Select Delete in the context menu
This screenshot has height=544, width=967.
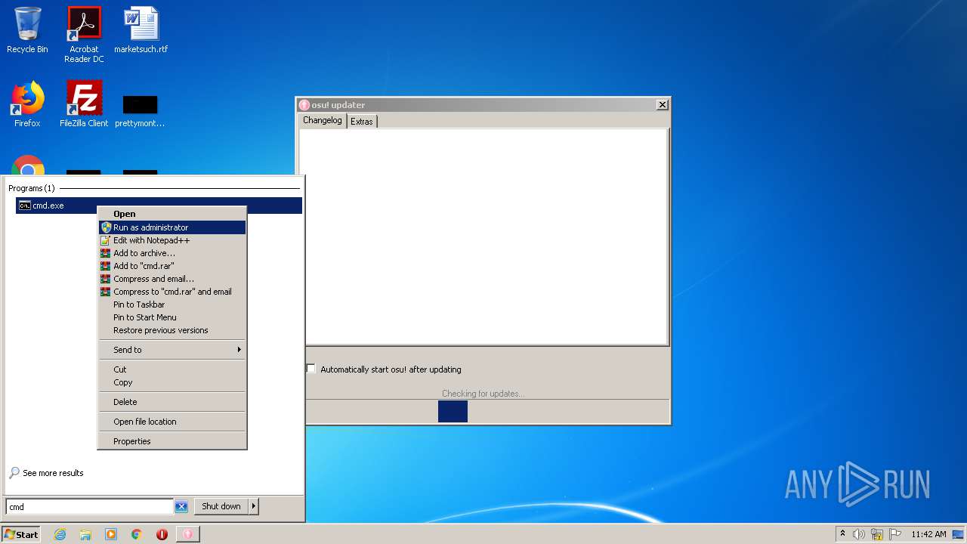pyautogui.click(x=172, y=402)
